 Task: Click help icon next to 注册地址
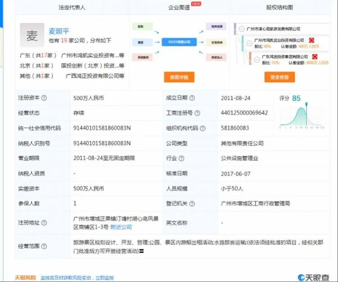[x=44, y=222]
